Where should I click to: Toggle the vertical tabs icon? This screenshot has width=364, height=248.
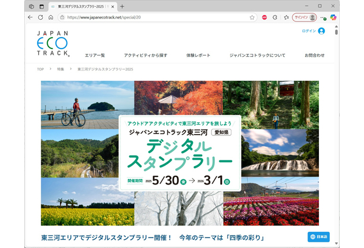pyautogui.click(x=42, y=6)
